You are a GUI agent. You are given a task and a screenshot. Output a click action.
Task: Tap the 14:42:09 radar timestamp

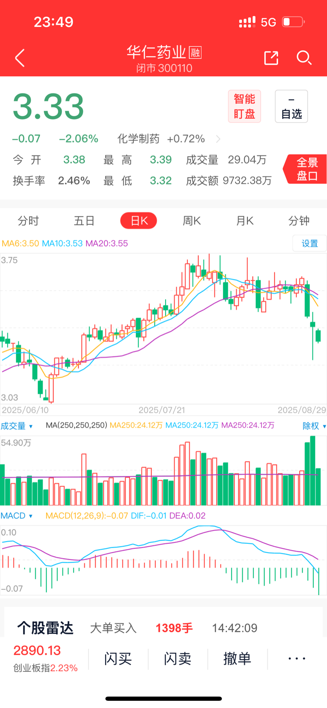(x=235, y=628)
